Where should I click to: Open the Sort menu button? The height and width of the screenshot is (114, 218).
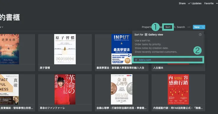[x=168, y=27]
